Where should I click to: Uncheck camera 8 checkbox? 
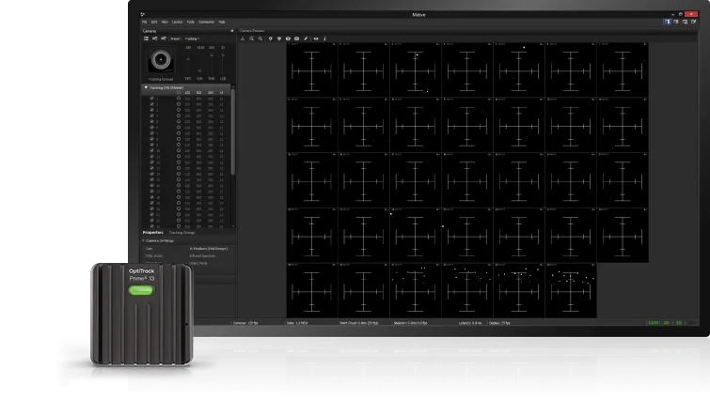click(x=152, y=139)
